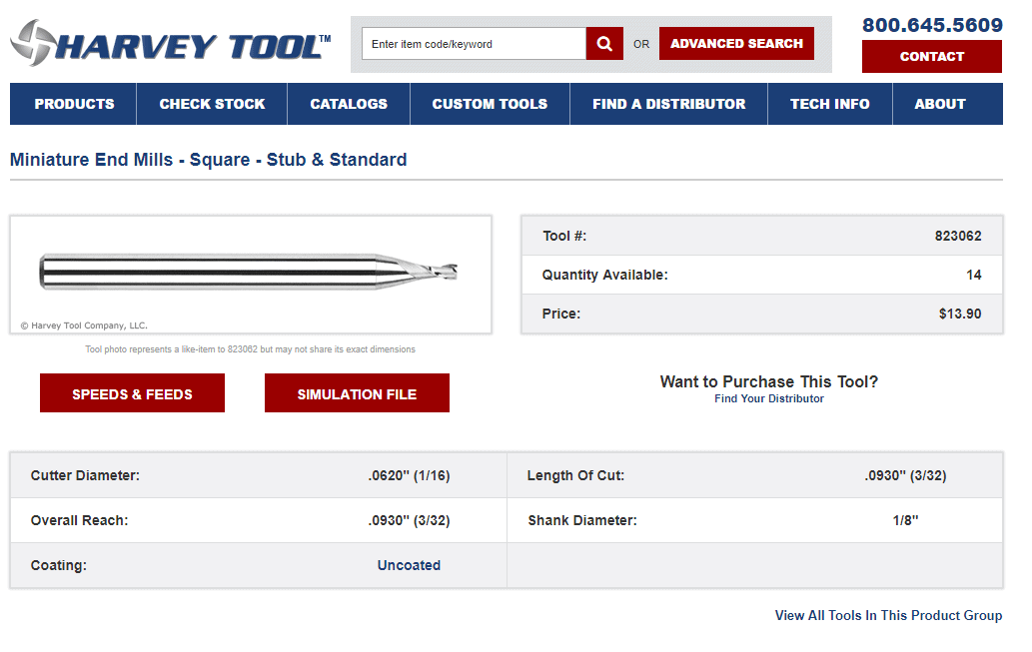Click the Speeds & Feeds button
Screen dimensions: 1032x652
tap(132, 393)
